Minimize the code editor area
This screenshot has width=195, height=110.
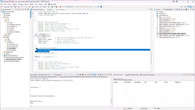tap(149, 9)
